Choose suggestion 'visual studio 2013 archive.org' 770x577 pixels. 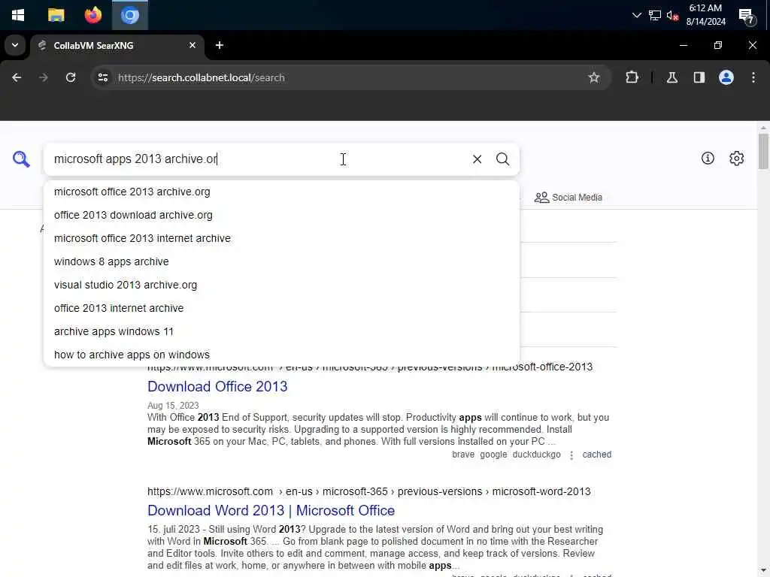281,285
